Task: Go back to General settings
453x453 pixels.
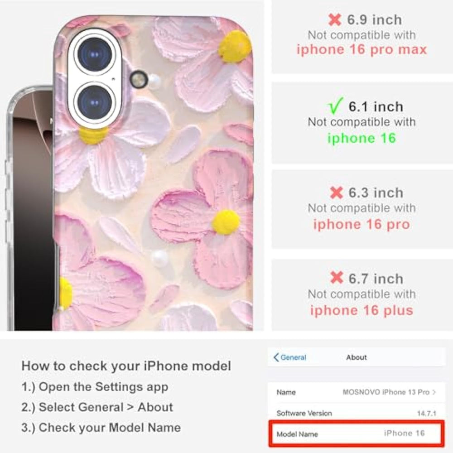Action: pyautogui.click(x=290, y=357)
